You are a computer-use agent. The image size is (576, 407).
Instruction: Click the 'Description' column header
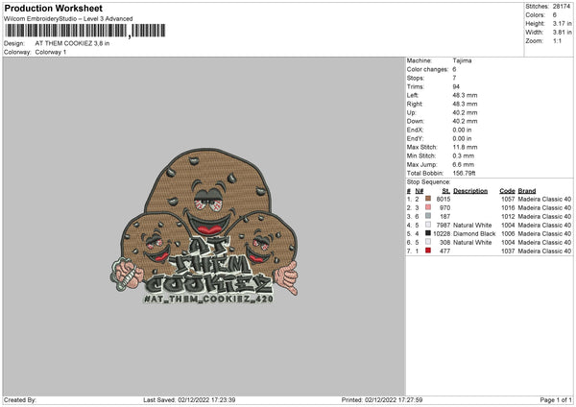[470, 191]
